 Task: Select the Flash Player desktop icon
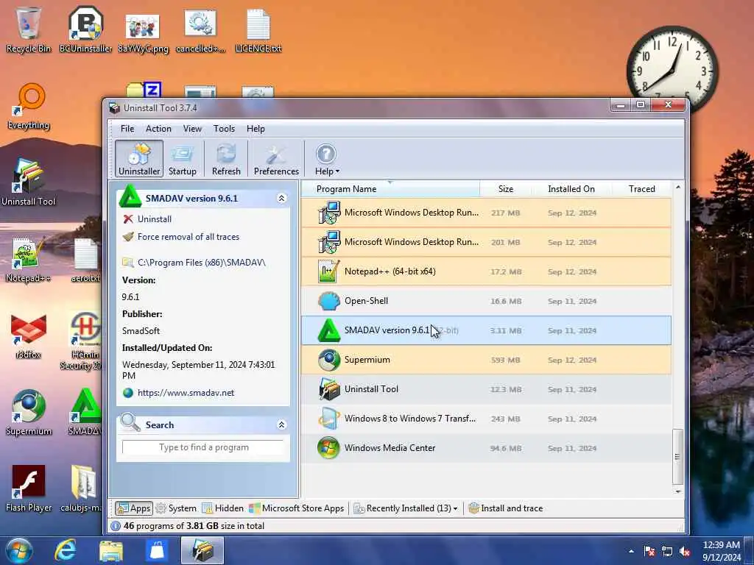(29, 488)
